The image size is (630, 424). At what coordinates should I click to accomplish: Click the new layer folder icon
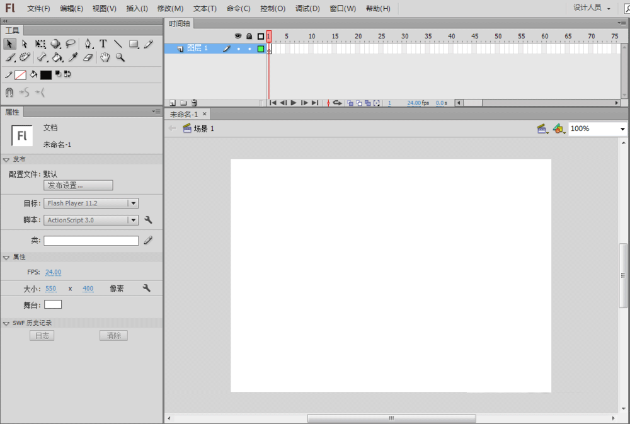tap(183, 103)
